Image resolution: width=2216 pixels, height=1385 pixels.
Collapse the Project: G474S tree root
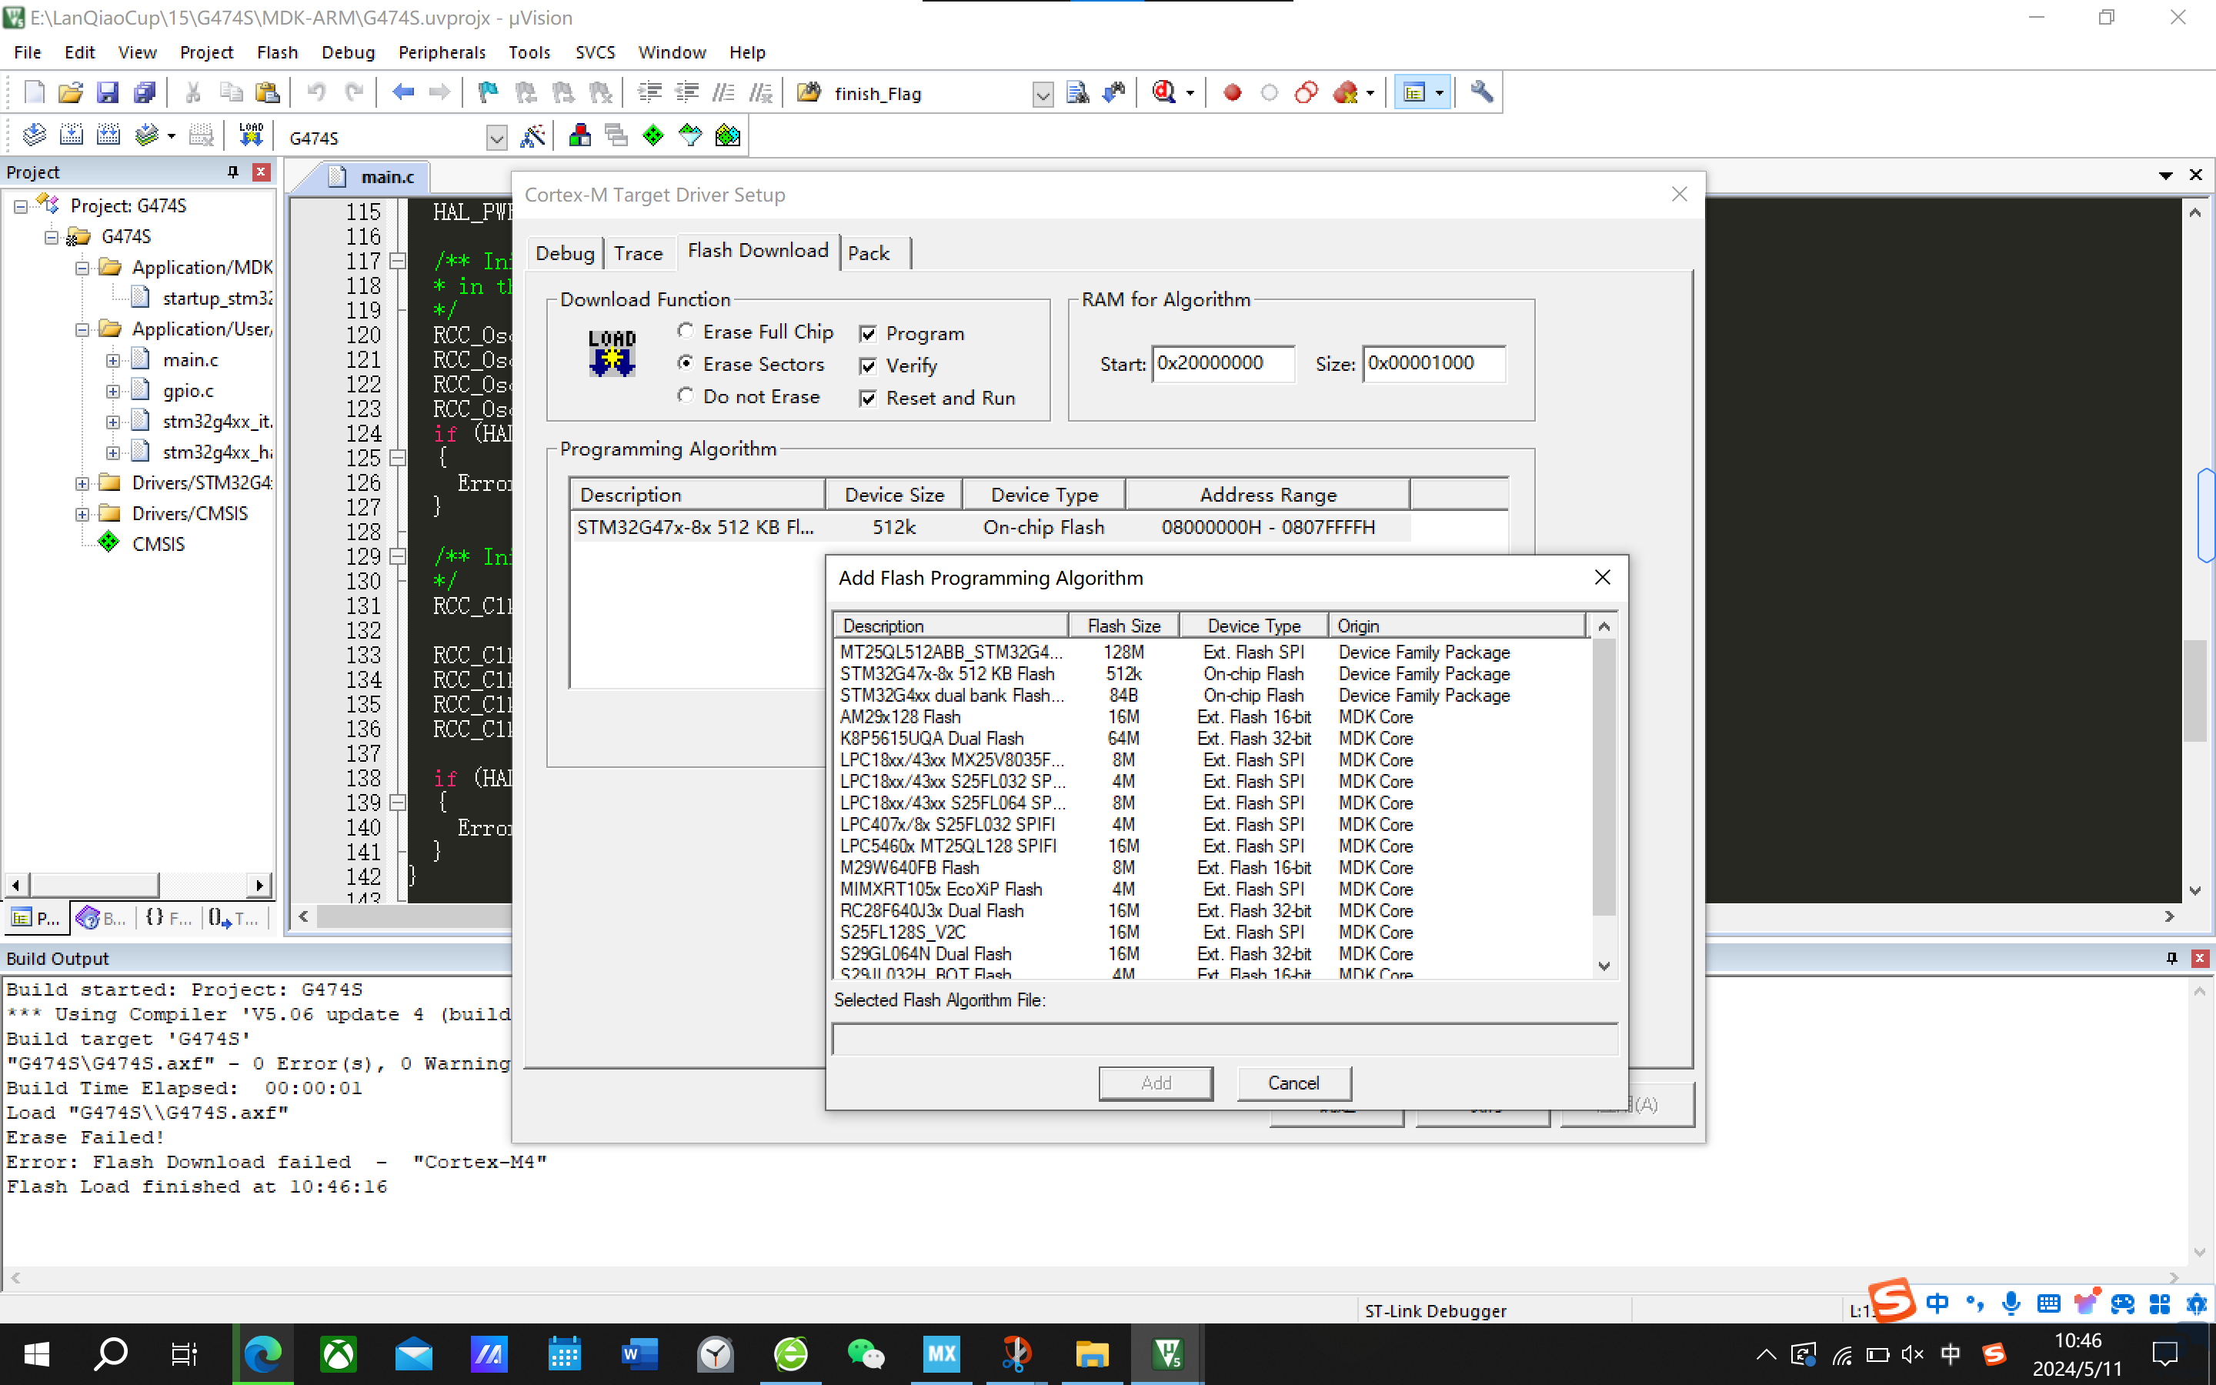click(20, 206)
